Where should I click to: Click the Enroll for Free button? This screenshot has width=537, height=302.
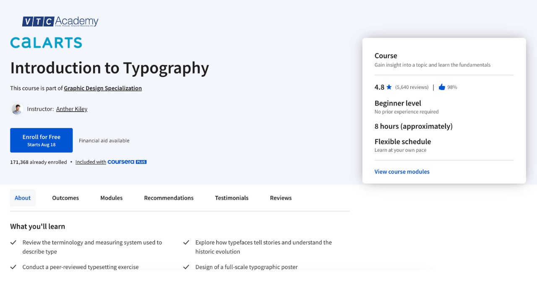41,140
